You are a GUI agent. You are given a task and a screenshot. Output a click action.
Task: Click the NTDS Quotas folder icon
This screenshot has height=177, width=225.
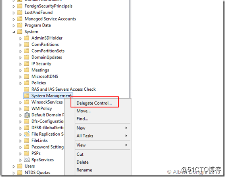(x=20, y=173)
